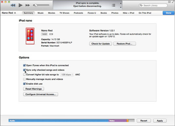The height and width of the screenshot is (126, 175).
Task: Open the Up Next list icon
Action: coord(114,5)
